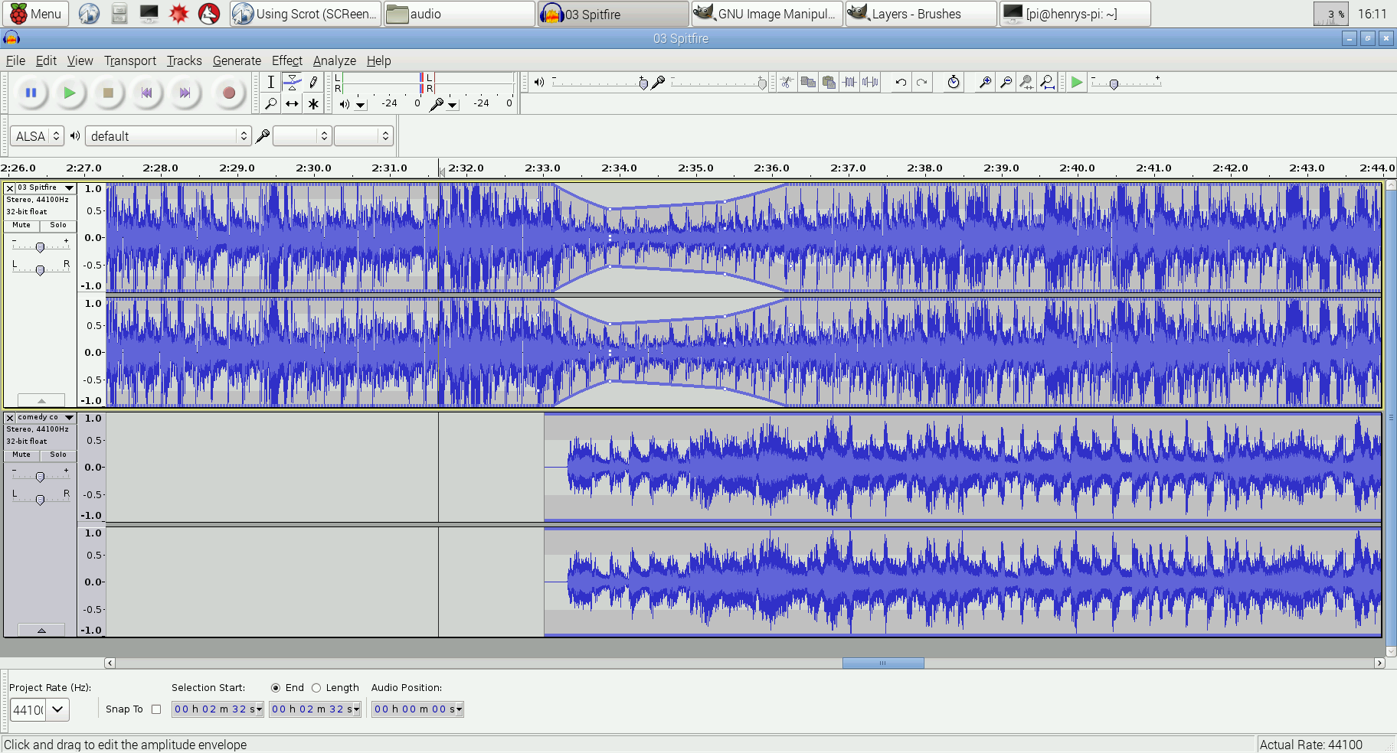1397x753 pixels.
Task: Switch to the GNU Image Manipulation taskbar window
Action: pyautogui.click(x=767, y=14)
